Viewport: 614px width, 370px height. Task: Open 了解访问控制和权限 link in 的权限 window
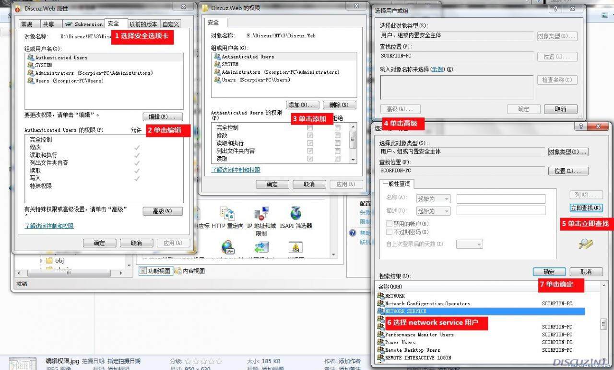[x=236, y=170]
